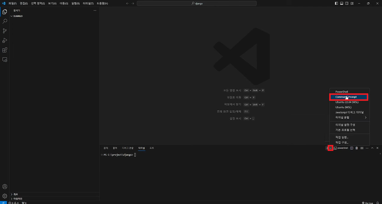Click the remote window status bar icon

click(x=3, y=203)
